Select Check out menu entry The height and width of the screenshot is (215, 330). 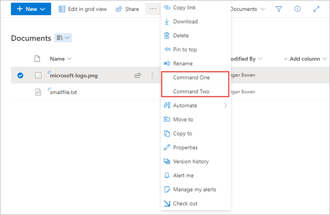click(x=196, y=203)
